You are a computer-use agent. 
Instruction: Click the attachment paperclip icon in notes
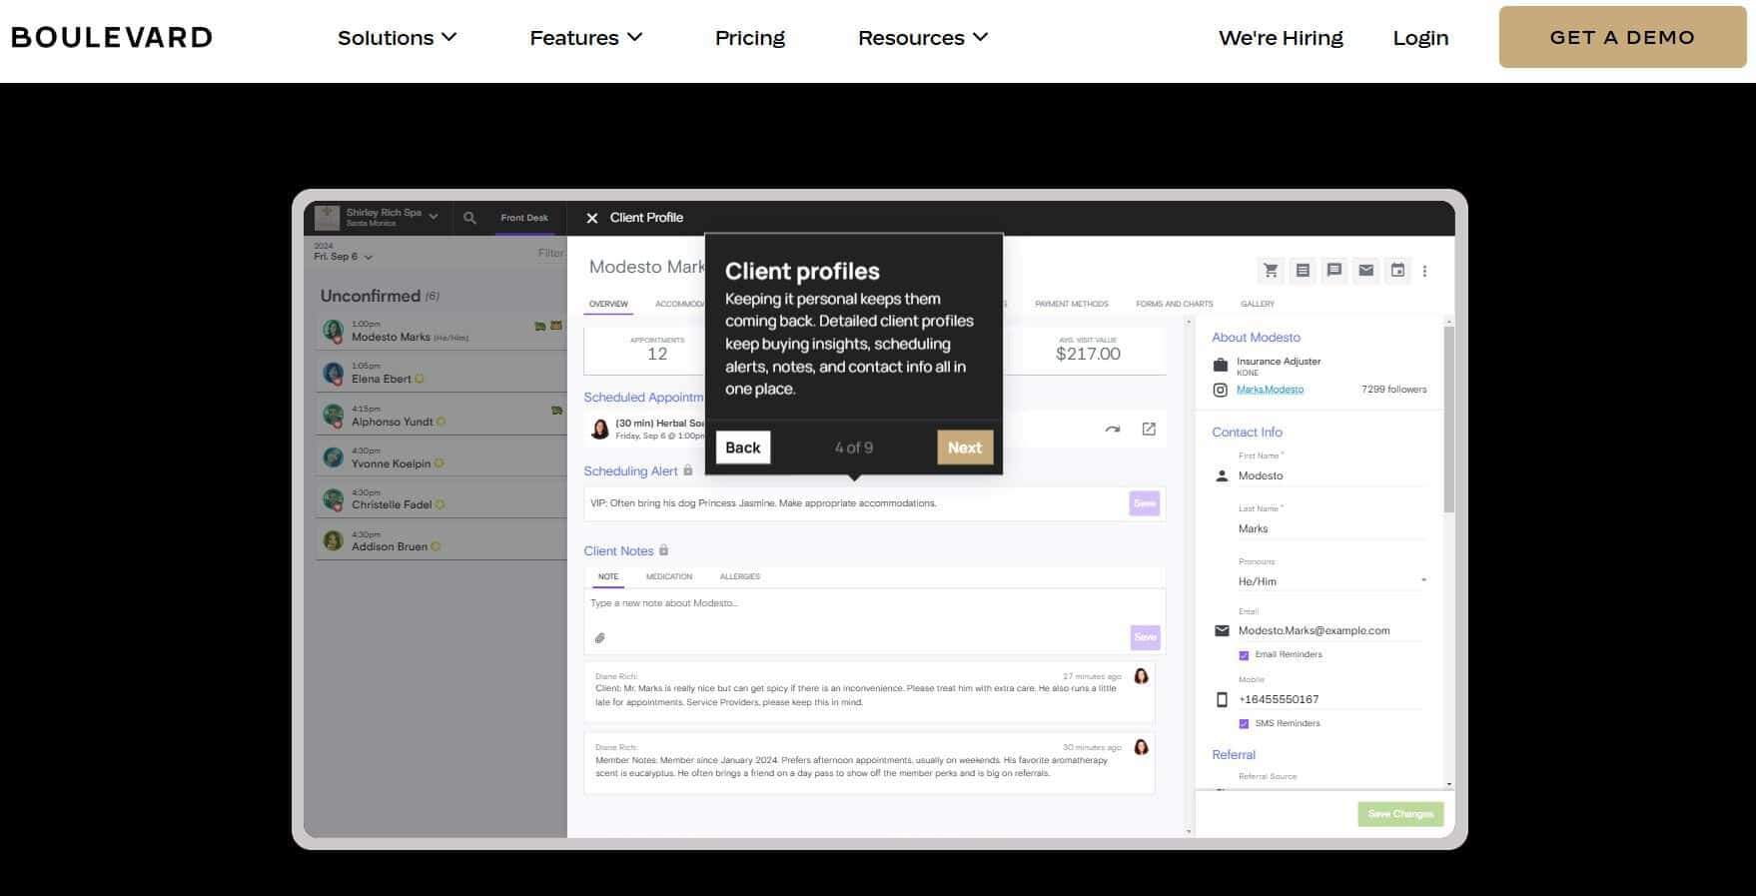coord(599,637)
